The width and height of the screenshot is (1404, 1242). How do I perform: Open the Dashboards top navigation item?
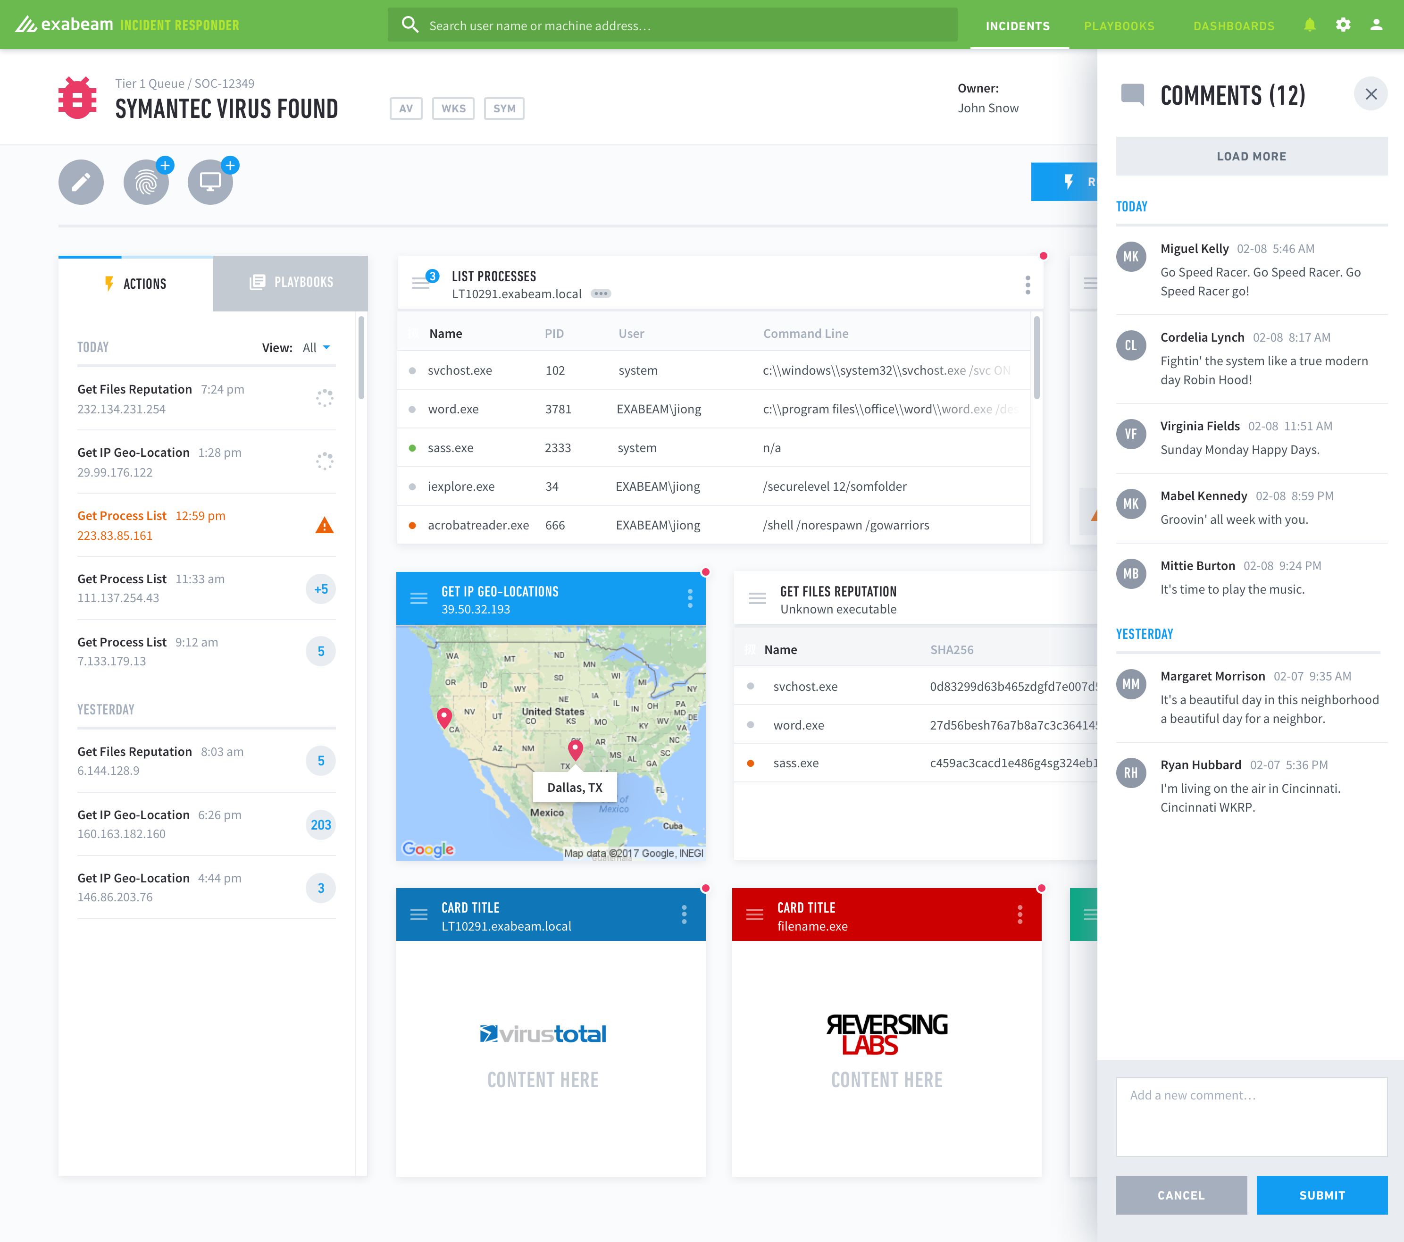click(1234, 26)
